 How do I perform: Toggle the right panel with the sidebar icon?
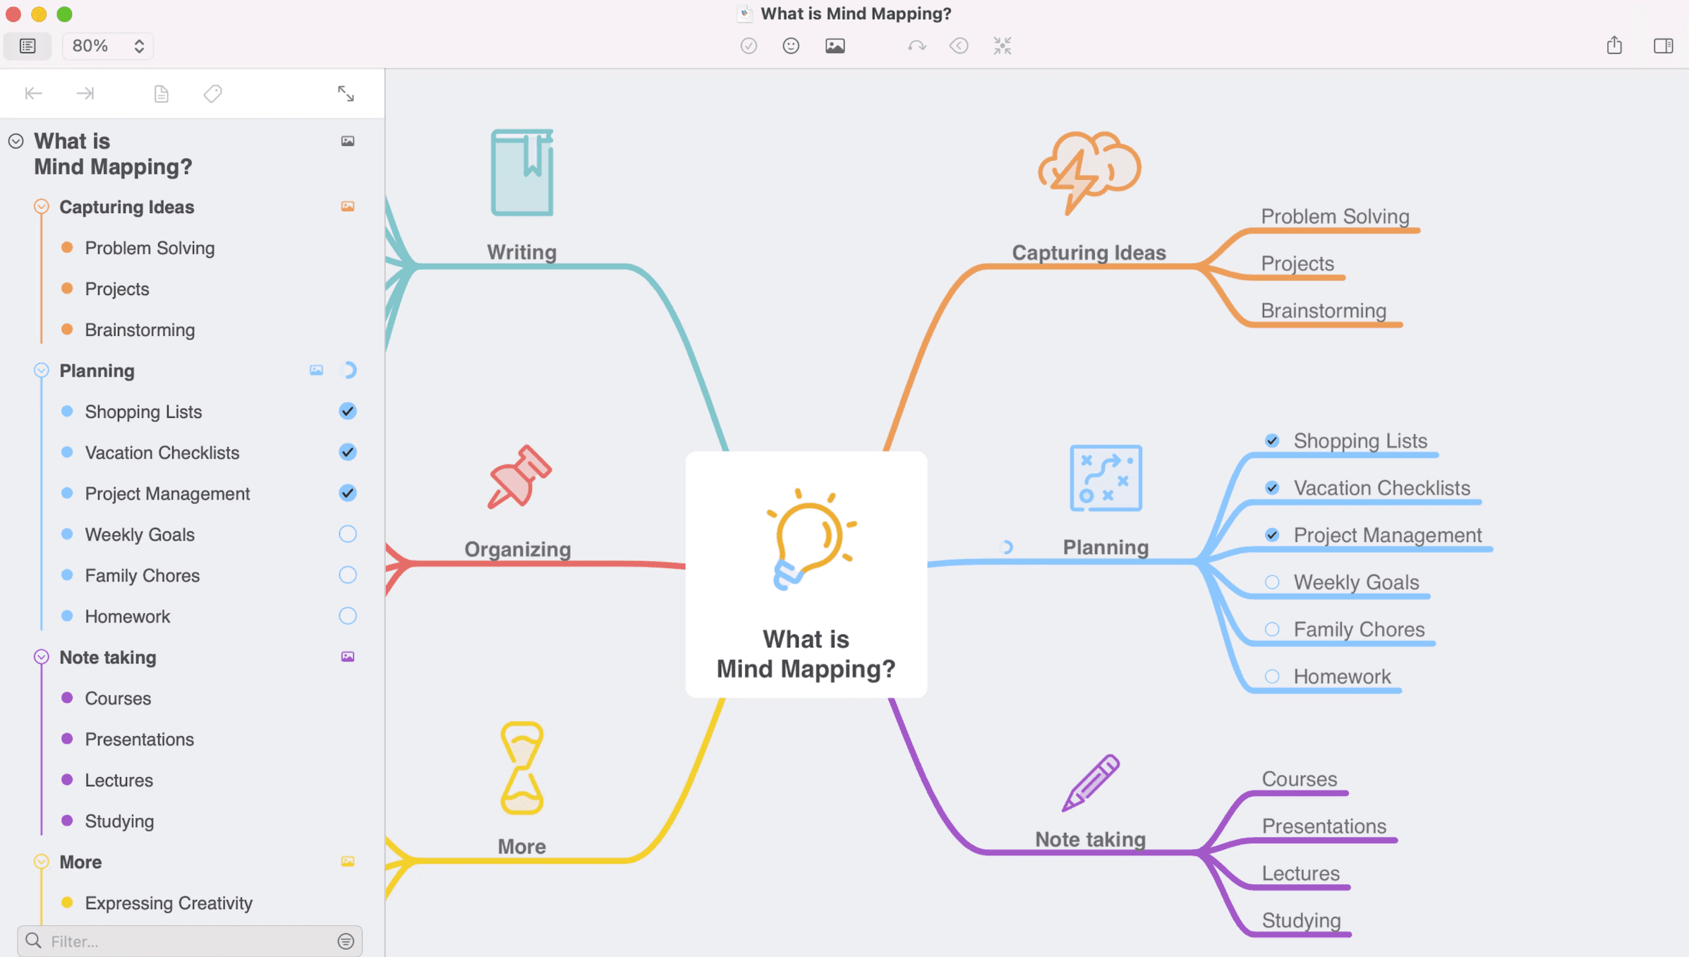point(1663,45)
